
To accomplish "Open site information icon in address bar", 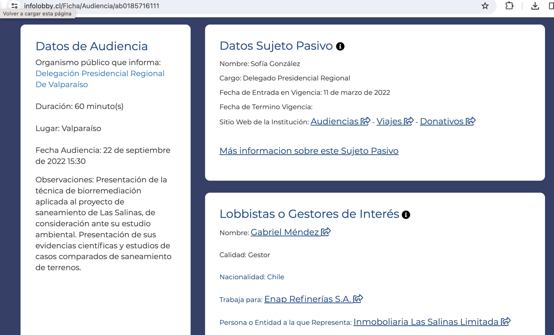I will (x=14, y=6).
